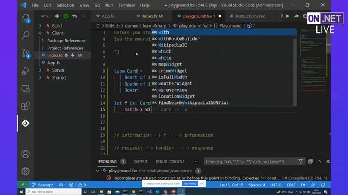Image resolution: width=348 pixels, height=195 pixels.
Task: Expand the Server folder
Action: [40, 70]
